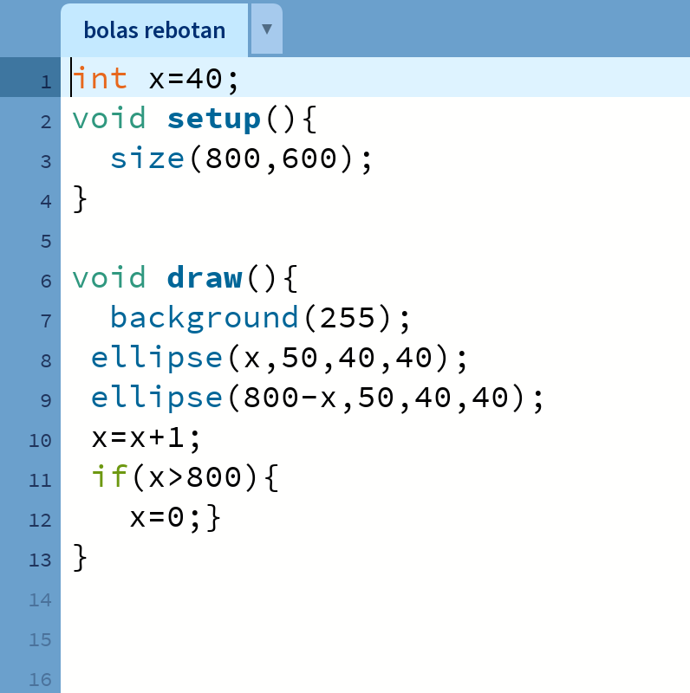Click on the background(255) statement
This screenshot has height=693, width=690.
[x=259, y=318]
